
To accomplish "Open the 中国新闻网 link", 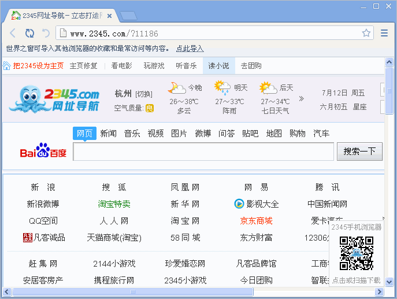I will pyautogui.click(x=328, y=204).
